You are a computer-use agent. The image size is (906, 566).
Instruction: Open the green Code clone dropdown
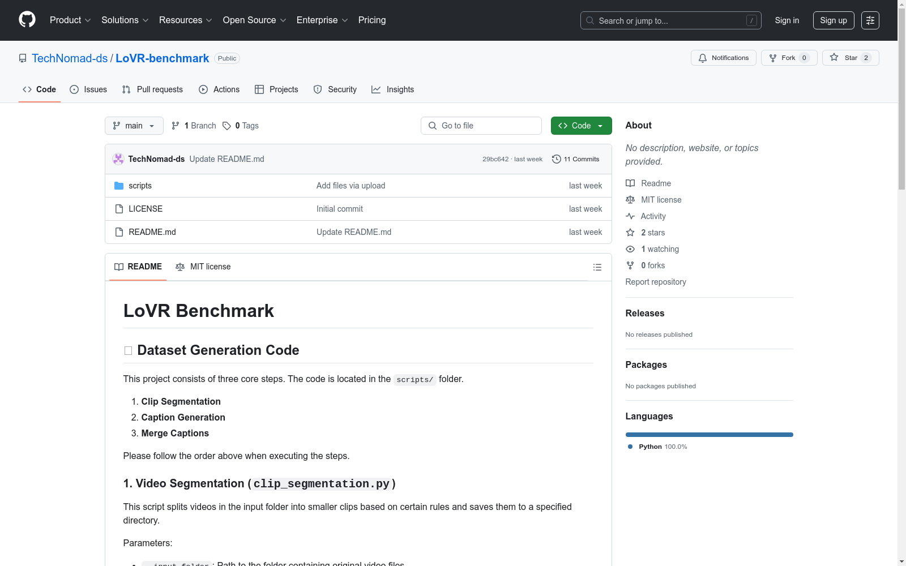[x=581, y=126]
